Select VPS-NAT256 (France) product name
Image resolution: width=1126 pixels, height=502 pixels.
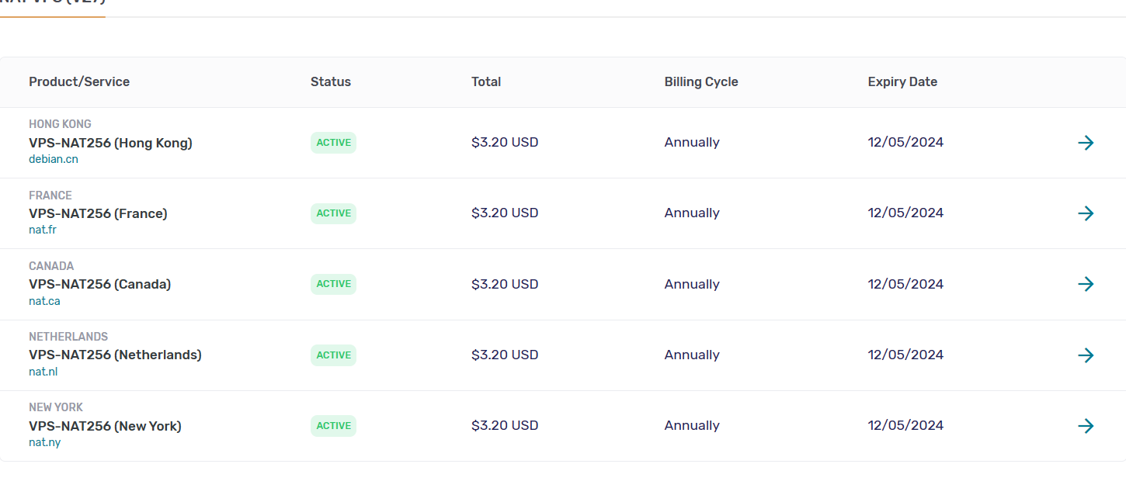(x=98, y=213)
